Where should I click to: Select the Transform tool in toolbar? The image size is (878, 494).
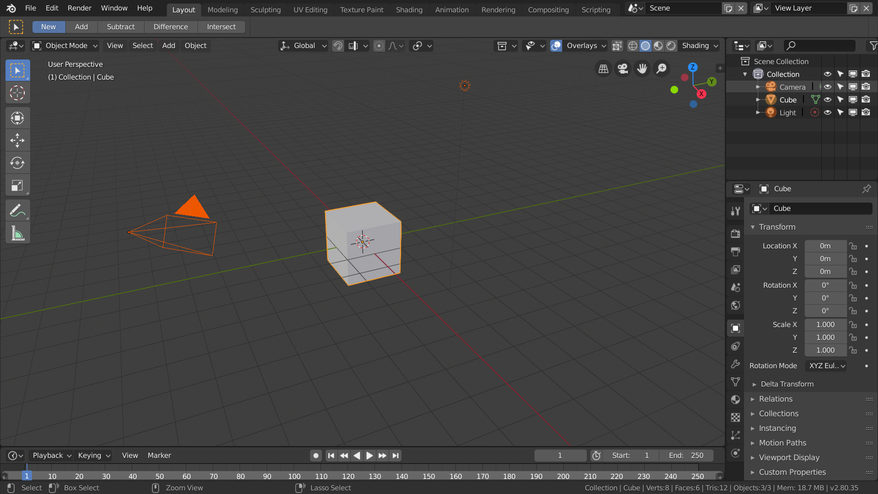click(x=17, y=118)
